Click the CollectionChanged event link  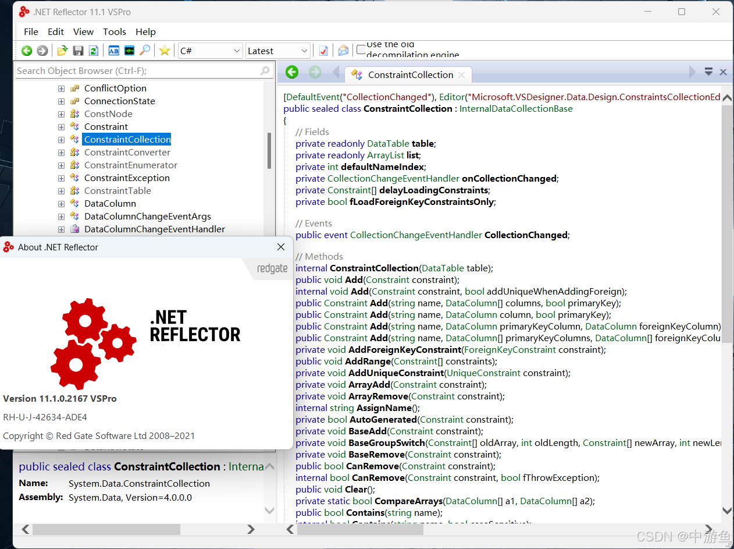click(x=526, y=235)
